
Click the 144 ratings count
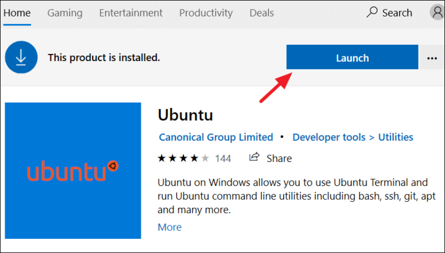click(x=223, y=158)
